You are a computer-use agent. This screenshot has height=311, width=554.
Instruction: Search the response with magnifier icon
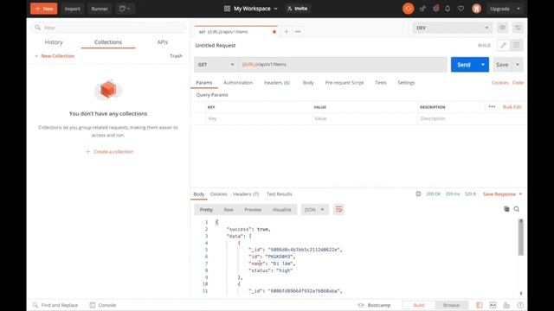pyautogui.click(x=517, y=209)
